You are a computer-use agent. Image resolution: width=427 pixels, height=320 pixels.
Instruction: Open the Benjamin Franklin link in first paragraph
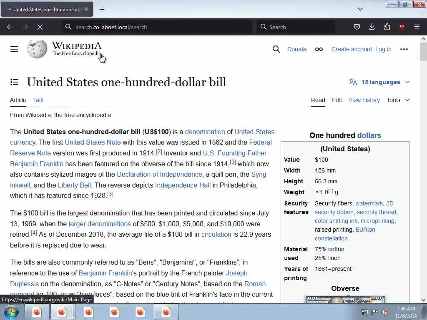coord(37,164)
